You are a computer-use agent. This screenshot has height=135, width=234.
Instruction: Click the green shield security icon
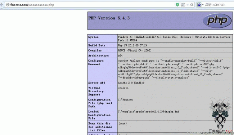click(177, 5)
